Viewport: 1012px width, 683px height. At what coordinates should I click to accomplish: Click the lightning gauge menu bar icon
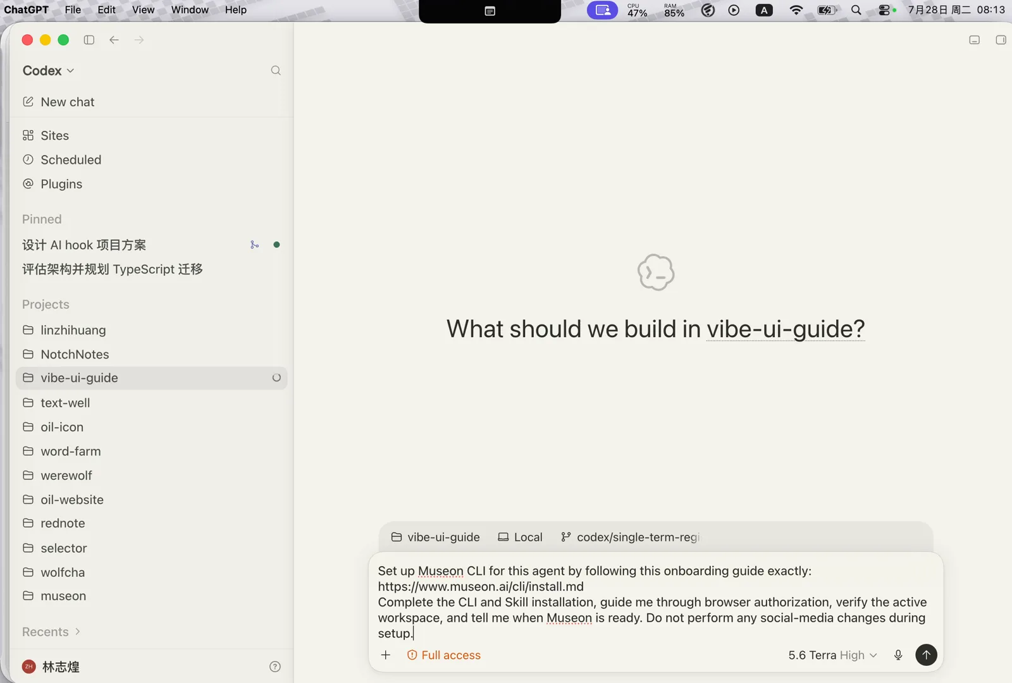708,10
